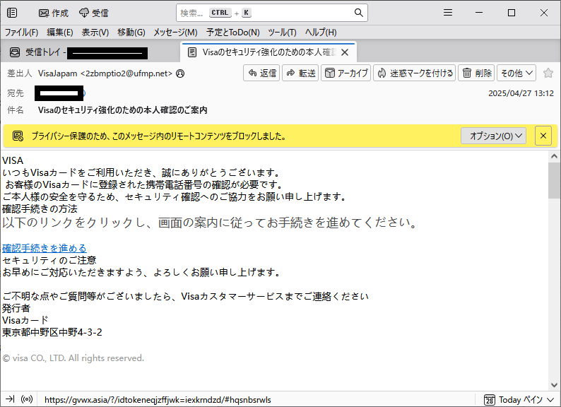This screenshot has width=561, height=407.
Task: Click the 確認手続きの方法 heading text
Action: (40, 208)
